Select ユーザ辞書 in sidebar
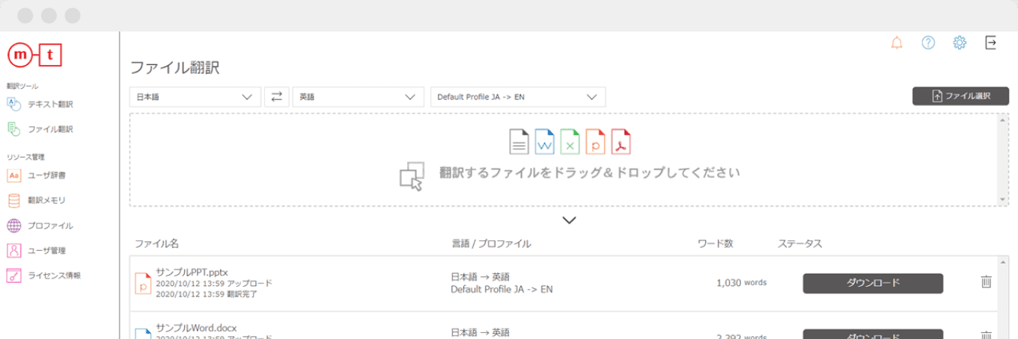The height and width of the screenshot is (339, 1018). click(x=46, y=175)
